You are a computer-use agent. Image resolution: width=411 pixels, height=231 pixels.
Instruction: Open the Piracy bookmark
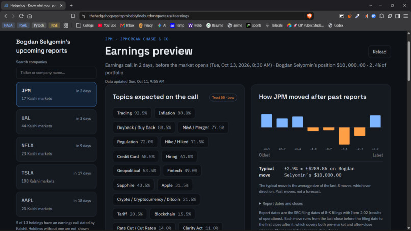pos(146,25)
